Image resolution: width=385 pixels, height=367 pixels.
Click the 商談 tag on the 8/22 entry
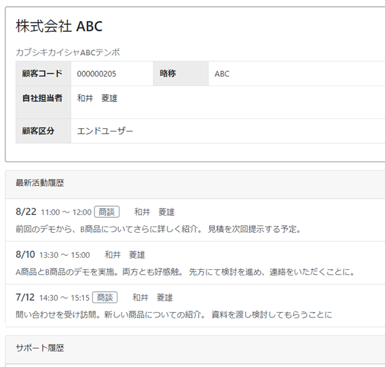pyautogui.click(x=107, y=212)
